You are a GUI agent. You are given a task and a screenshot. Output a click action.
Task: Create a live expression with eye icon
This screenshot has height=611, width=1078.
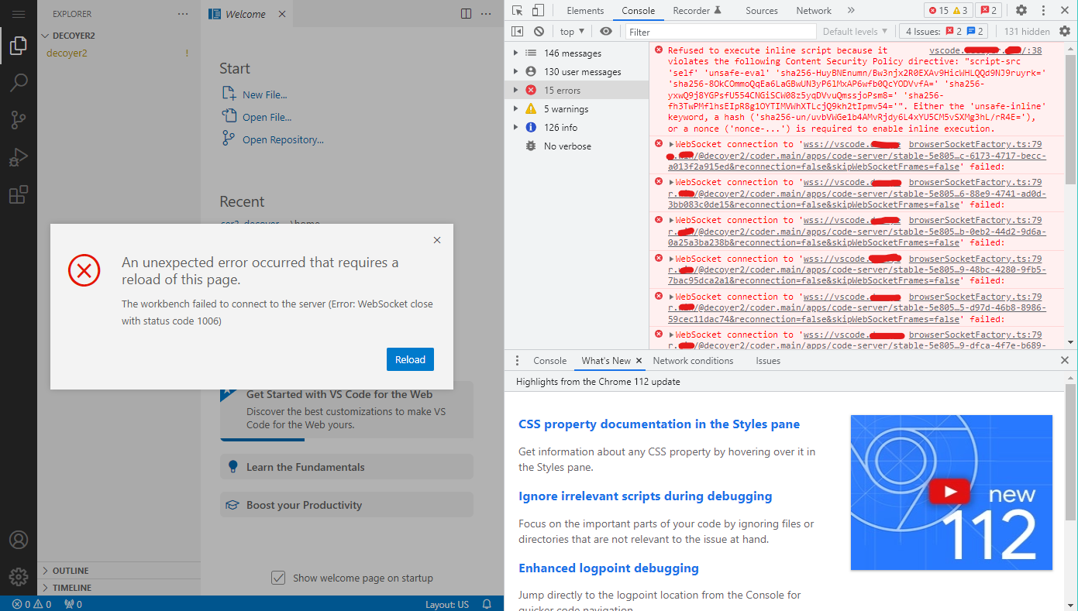(x=606, y=32)
